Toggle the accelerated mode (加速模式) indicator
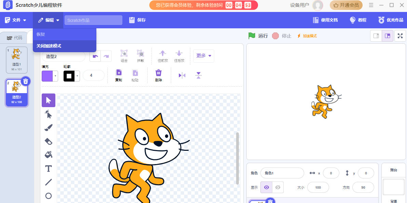This screenshot has width=407, height=203. click(x=307, y=36)
